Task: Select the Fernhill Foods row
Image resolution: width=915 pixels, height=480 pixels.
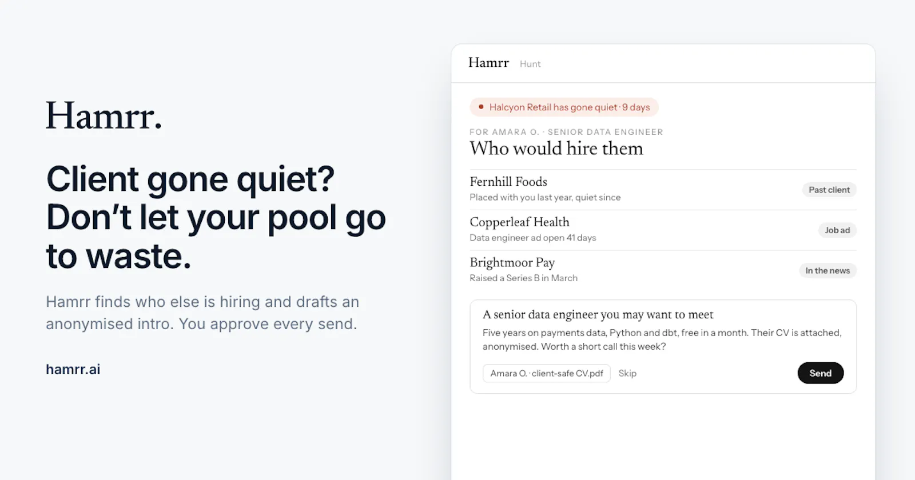Action: click(663, 190)
